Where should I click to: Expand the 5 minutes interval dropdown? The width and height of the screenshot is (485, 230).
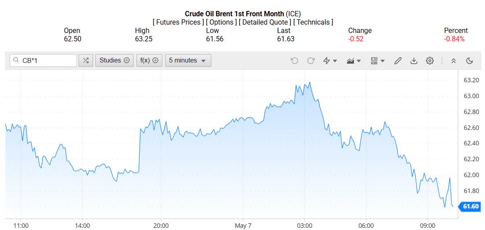pos(188,60)
